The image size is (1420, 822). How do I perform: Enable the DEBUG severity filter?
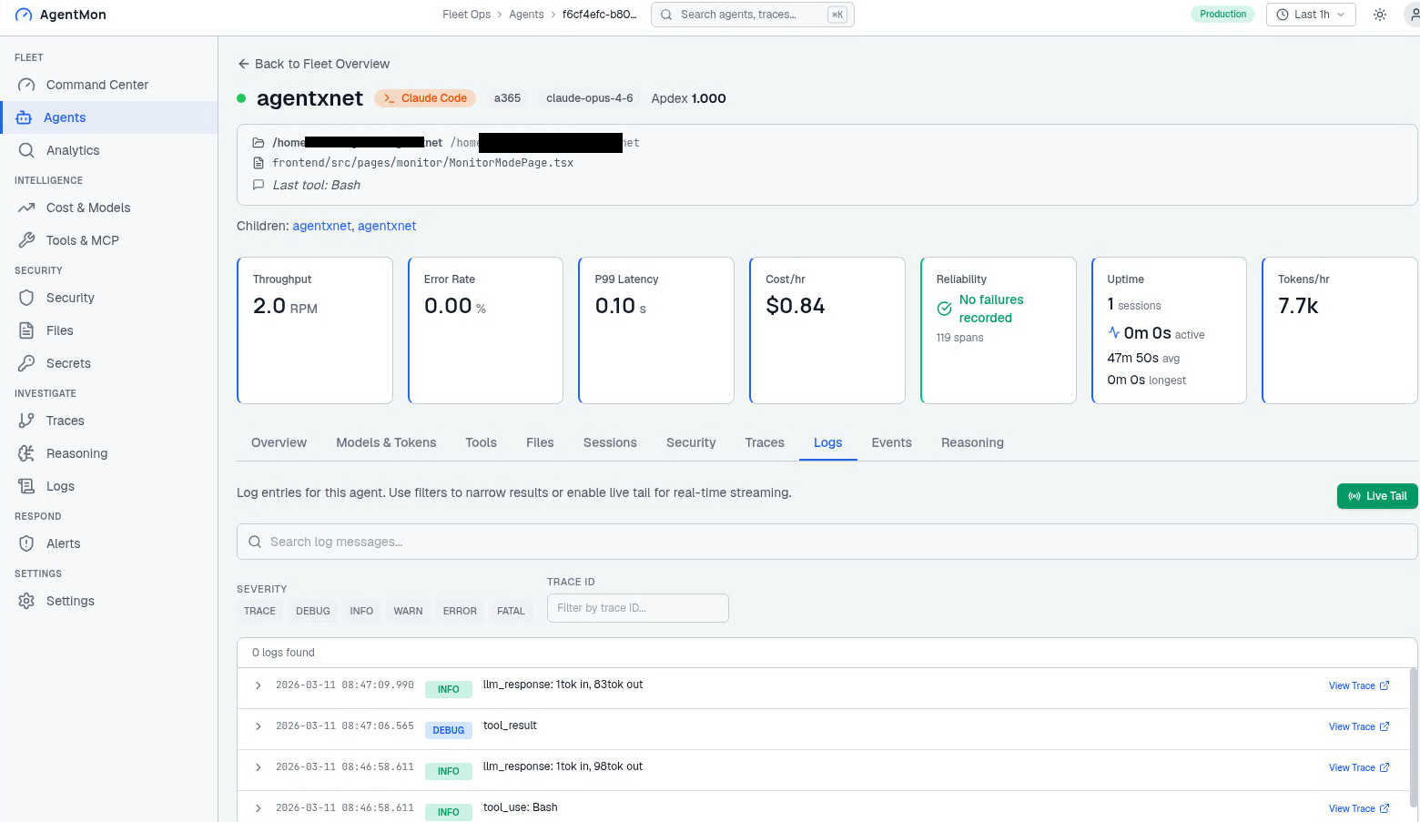[312, 611]
